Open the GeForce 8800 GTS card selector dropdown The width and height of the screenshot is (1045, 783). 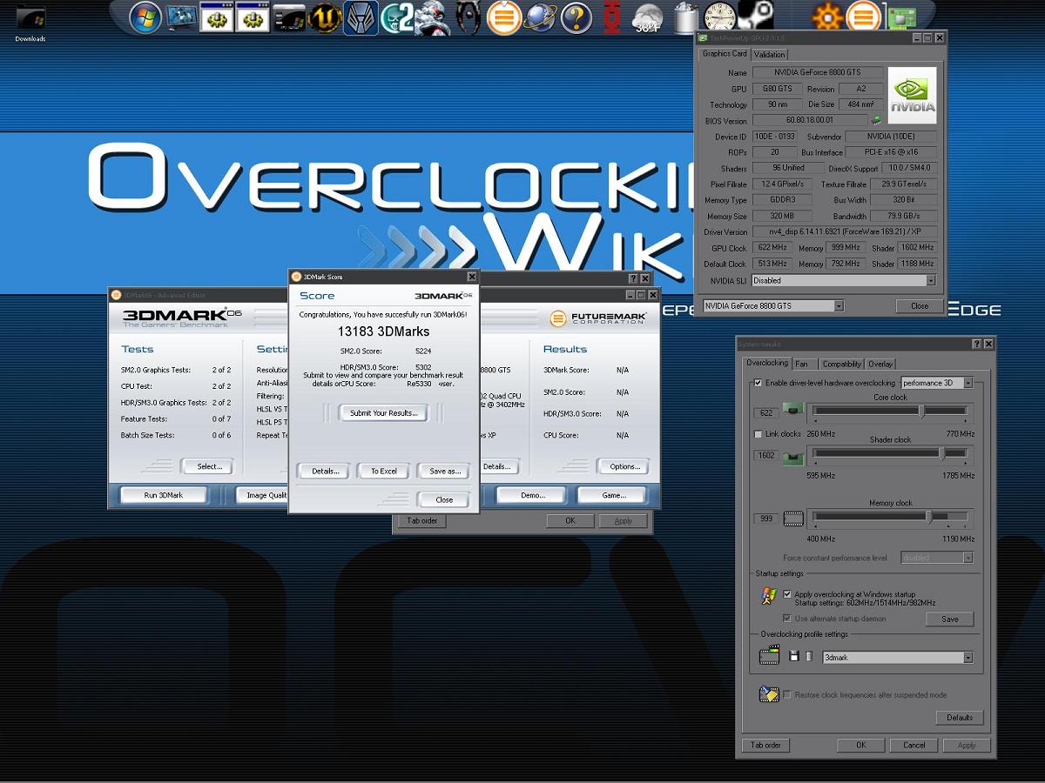[x=773, y=306]
